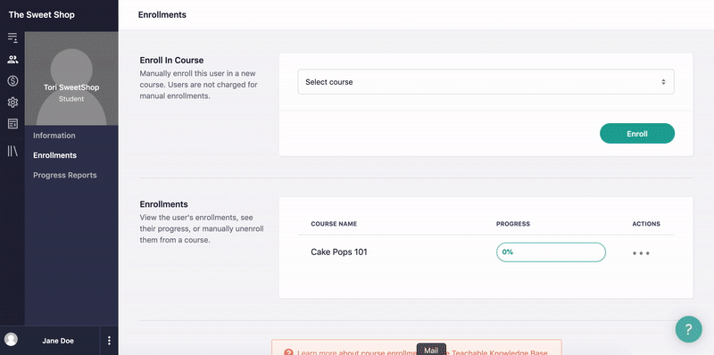Click the Jane Doe avatar icon
The image size is (714, 355).
11,339
